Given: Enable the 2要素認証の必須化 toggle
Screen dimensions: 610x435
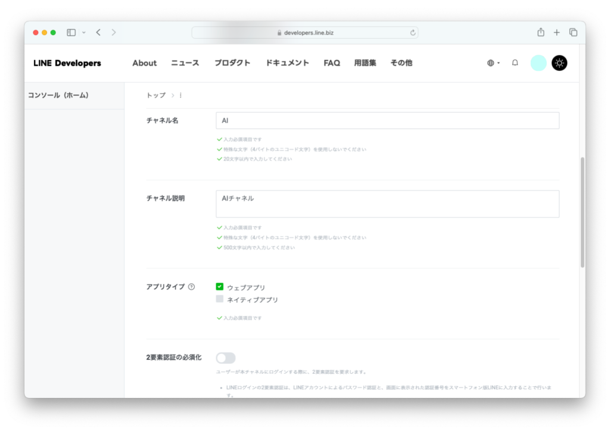Looking at the screenshot, I should pyautogui.click(x=226, y=358).
